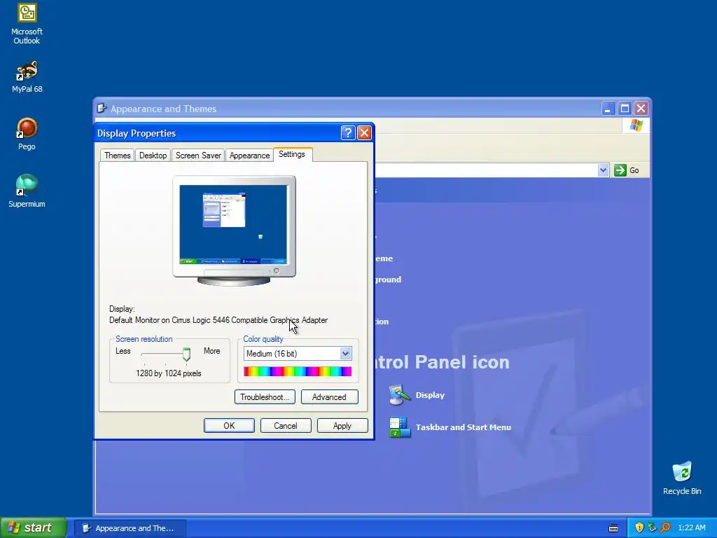The width and height of the screenshot is (717, 538).
Task: Click the monitor preview image
Action: (234, 231)
